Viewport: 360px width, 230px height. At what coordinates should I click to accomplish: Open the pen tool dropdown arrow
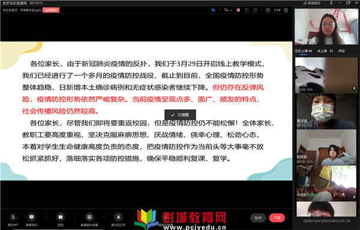[x=231, y=10]
